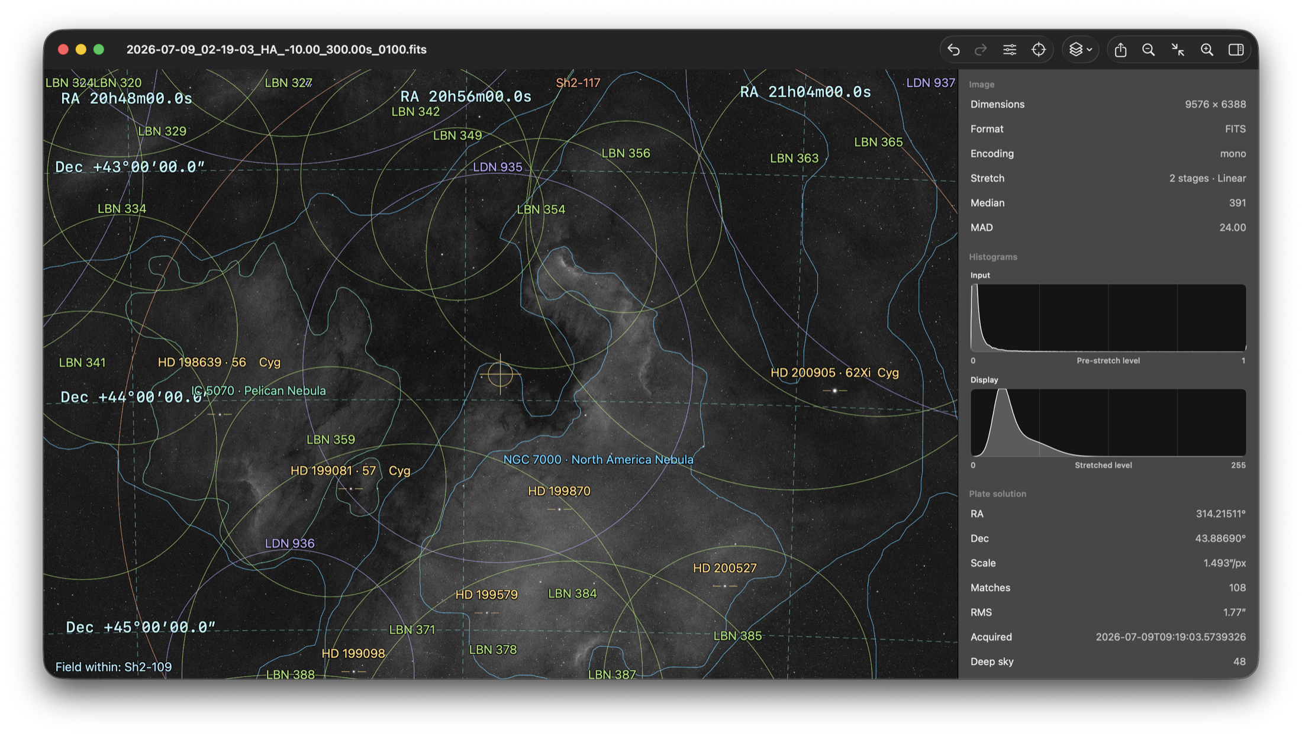Click the Deep sky count '48'
Image resolution: width=1302 pixels, height=736 pixels.
click(1239, 662)
